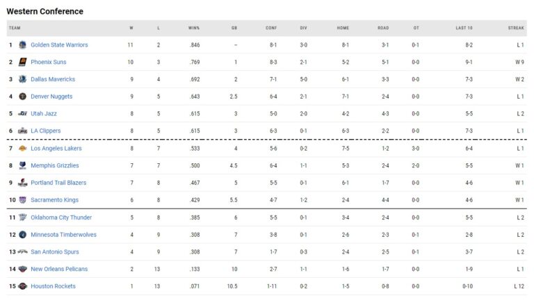Click the Phoenix Suns logo icon
Screen dimensions: 534x305
pyautogui.click(x=23, y=63)
